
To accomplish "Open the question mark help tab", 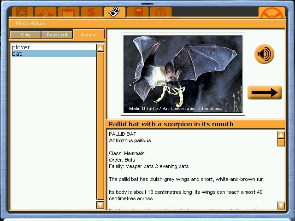I will tap(161, 12).
